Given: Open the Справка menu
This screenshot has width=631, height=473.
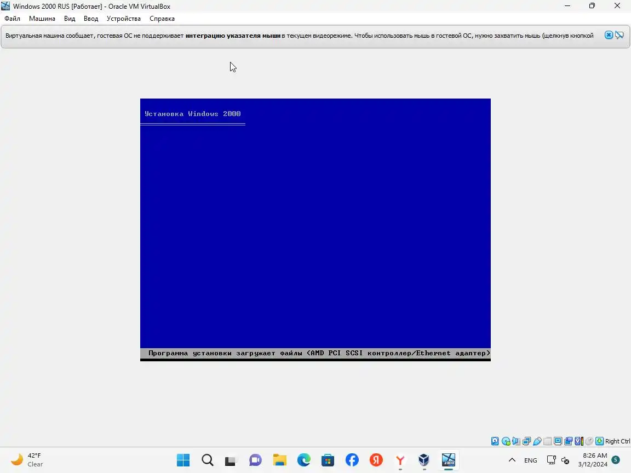Looking at the screenshot, I should pos(162,19).
